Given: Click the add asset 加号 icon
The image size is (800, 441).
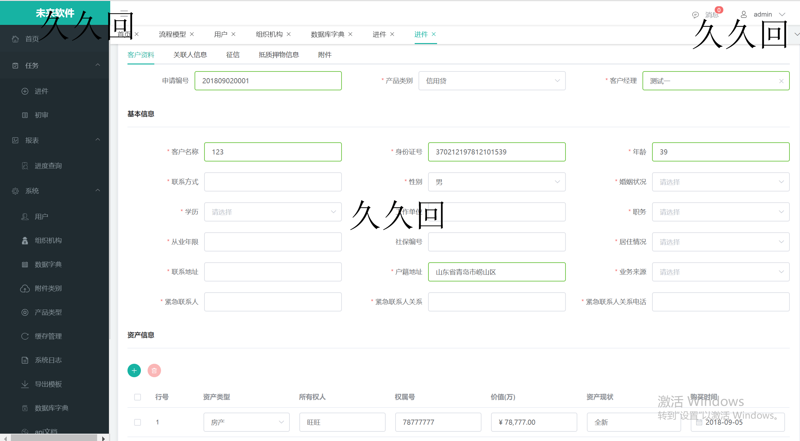Looking at the screenshot, I should click(134, 371).
